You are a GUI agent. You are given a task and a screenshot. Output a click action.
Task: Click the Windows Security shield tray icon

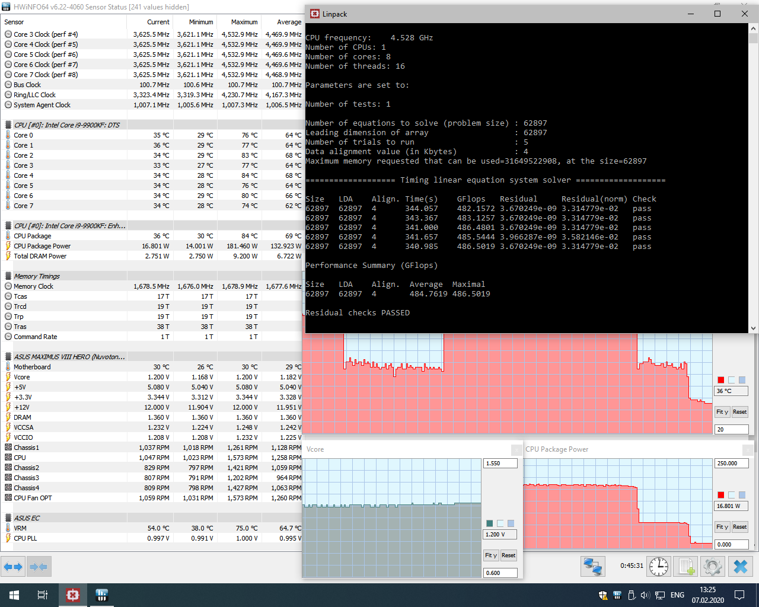pyautogui.click(x=603, y=595)
